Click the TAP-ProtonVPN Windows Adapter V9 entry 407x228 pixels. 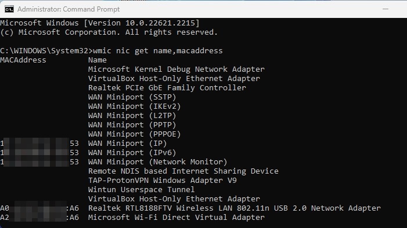pyautogui.click(x=163, y=181)
